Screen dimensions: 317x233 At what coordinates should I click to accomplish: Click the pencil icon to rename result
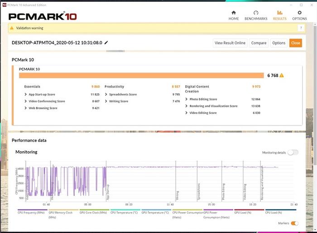click(x=106, y=42)
